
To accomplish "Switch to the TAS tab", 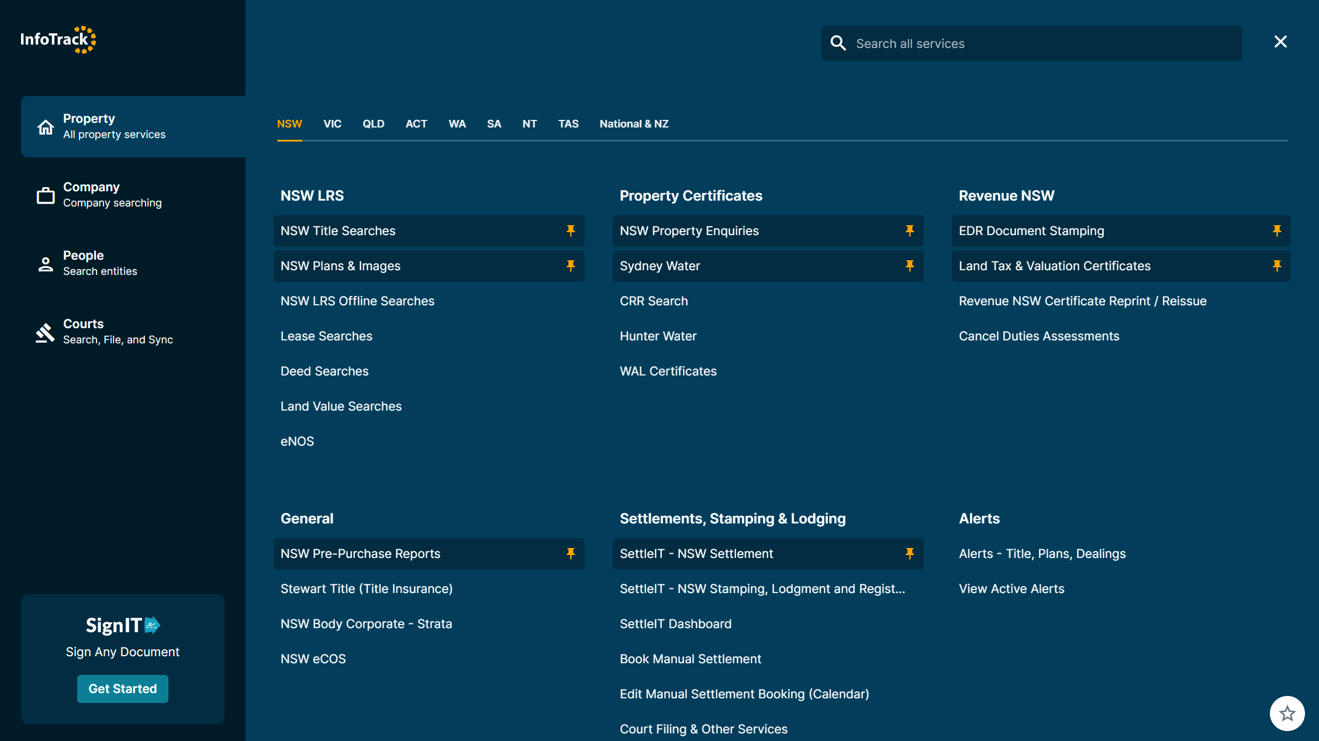I will click(568, 124).
